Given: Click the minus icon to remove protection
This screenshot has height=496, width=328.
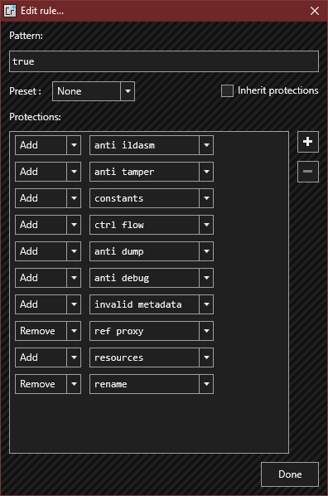Looking at the screenshot, I should (x=308, y=172).
